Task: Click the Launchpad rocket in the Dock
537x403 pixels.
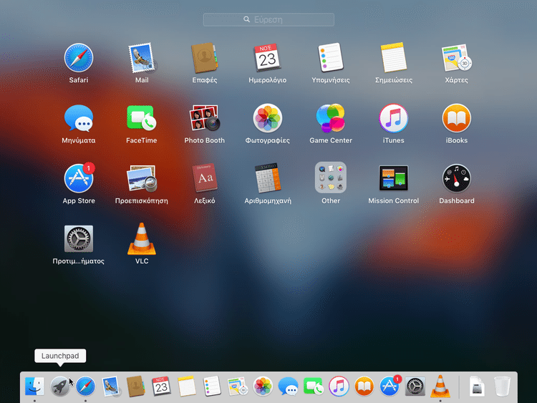Action: click(60, 386)
